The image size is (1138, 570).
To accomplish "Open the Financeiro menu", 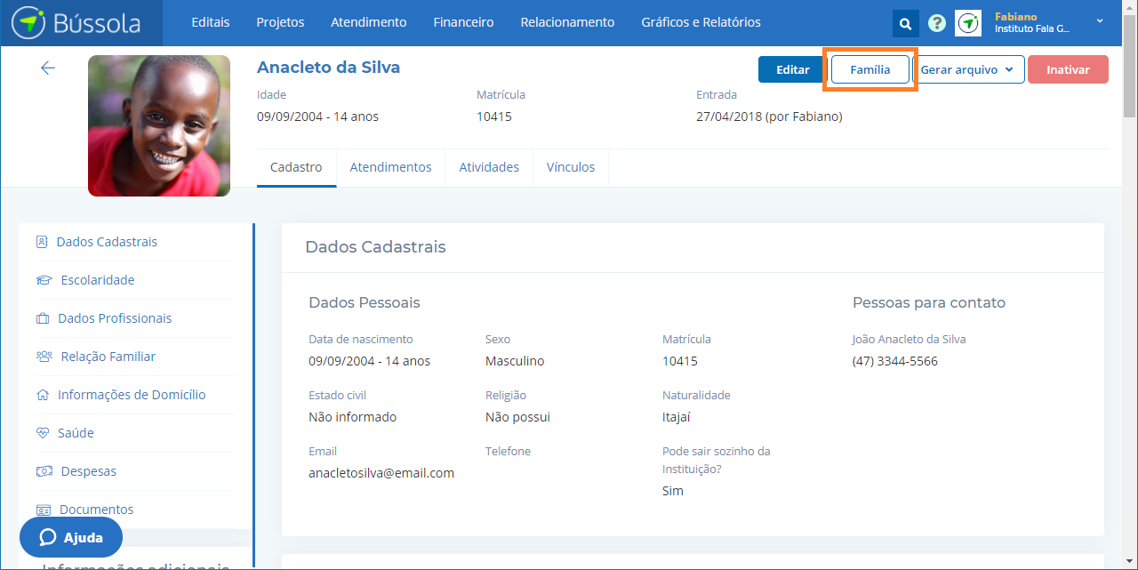I will pos(463,22).
